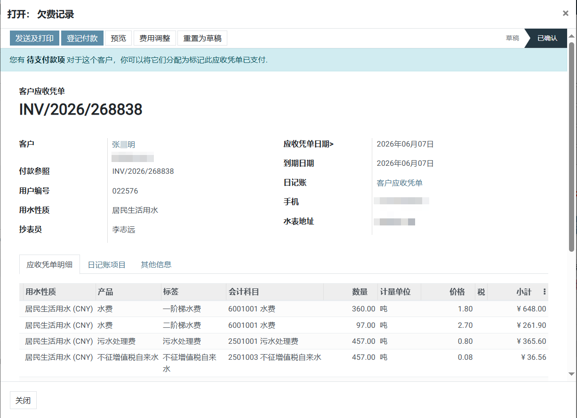Sort by the 计量单位 column header
This screenshot has height=418, width=577.
pyautogui.click(x=399, y=292)
